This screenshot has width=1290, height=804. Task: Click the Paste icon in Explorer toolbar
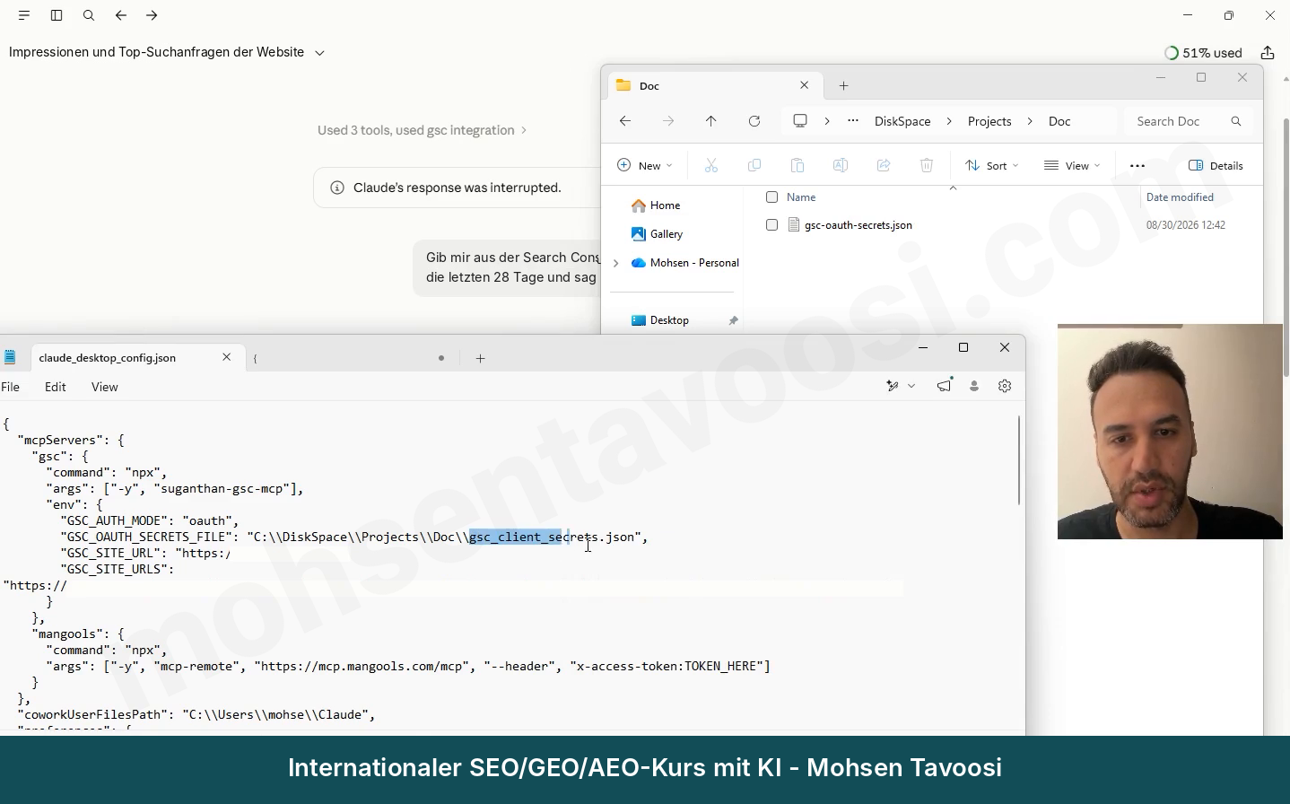tap(798, 165)
